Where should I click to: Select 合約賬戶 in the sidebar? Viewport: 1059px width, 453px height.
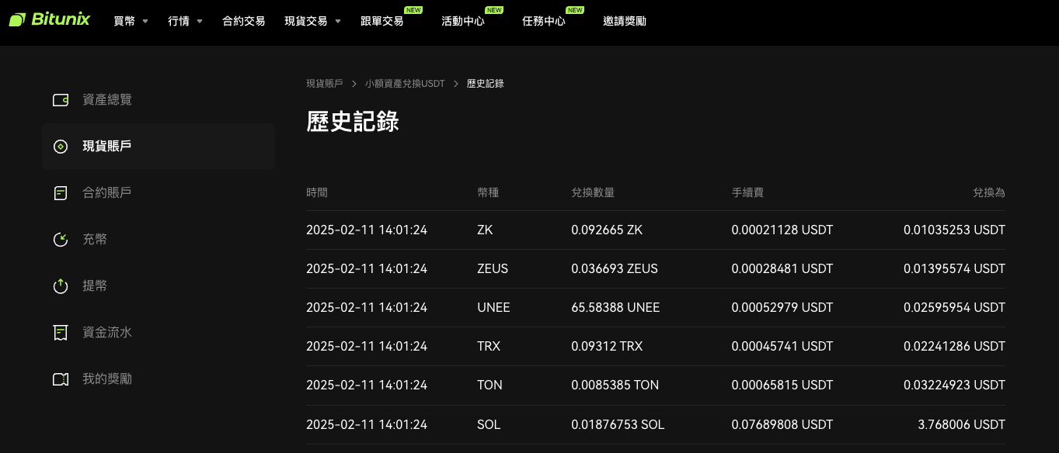tap(159, 193)
